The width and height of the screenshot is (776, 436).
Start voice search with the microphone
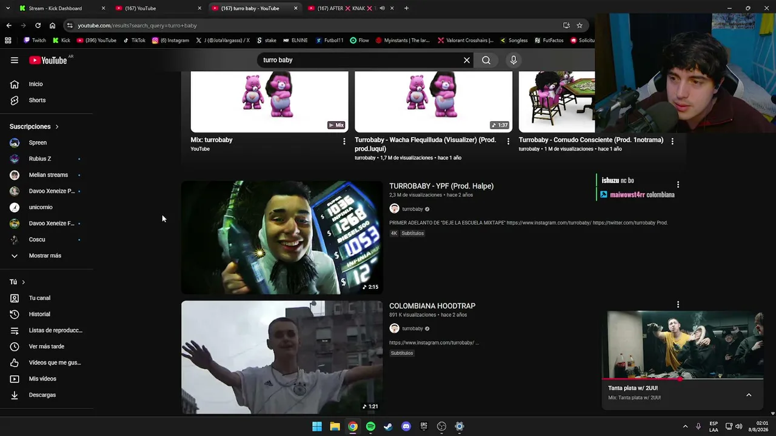pyautogui.click(x=513, y=60)
